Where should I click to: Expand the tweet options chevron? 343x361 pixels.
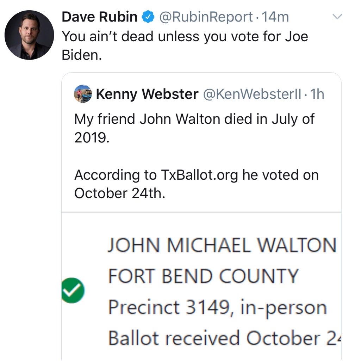pos(337,16)
